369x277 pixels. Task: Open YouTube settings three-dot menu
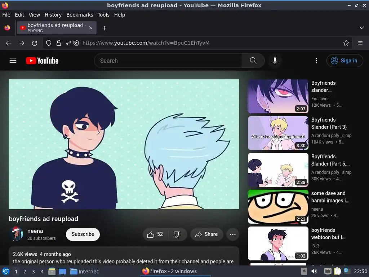click(316, 61)
